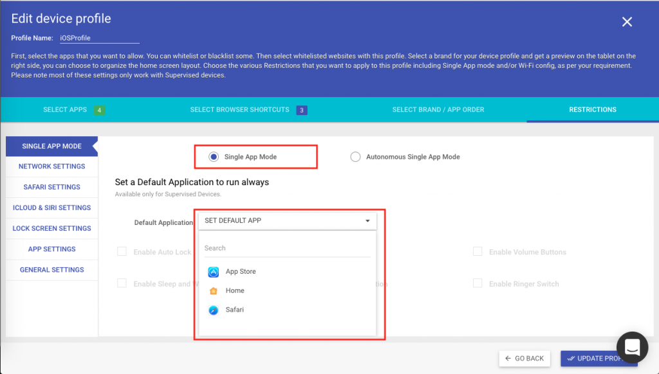This screenshot has width=659, height=374.
Task: Select the Single App Mode radio button
Action: 214,156
